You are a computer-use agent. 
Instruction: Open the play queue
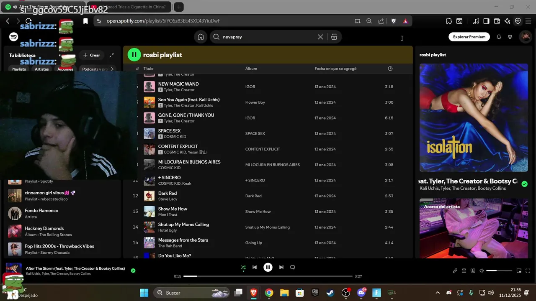point(464,271)
